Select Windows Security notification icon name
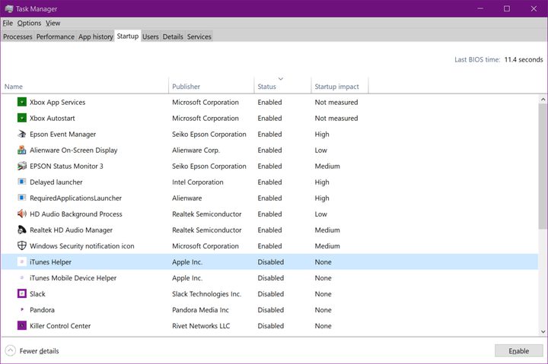 pyautogui.click(x=81, y=246)
